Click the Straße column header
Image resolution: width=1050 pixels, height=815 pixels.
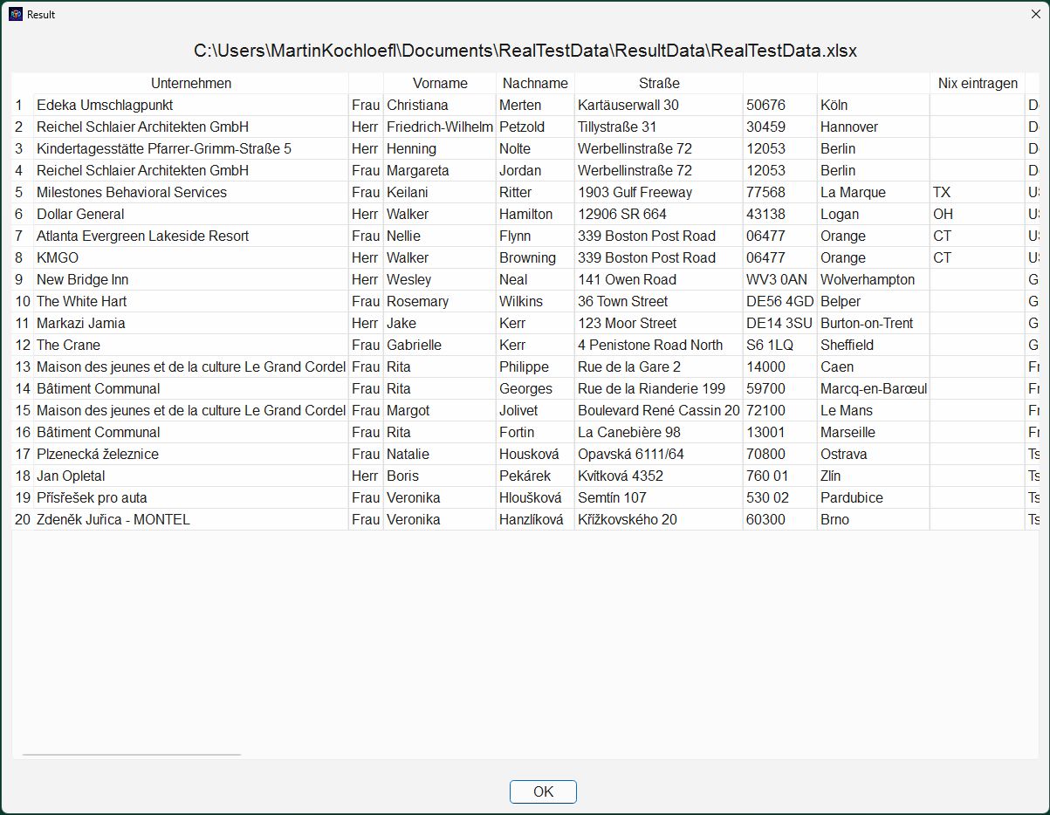(659, 84)
